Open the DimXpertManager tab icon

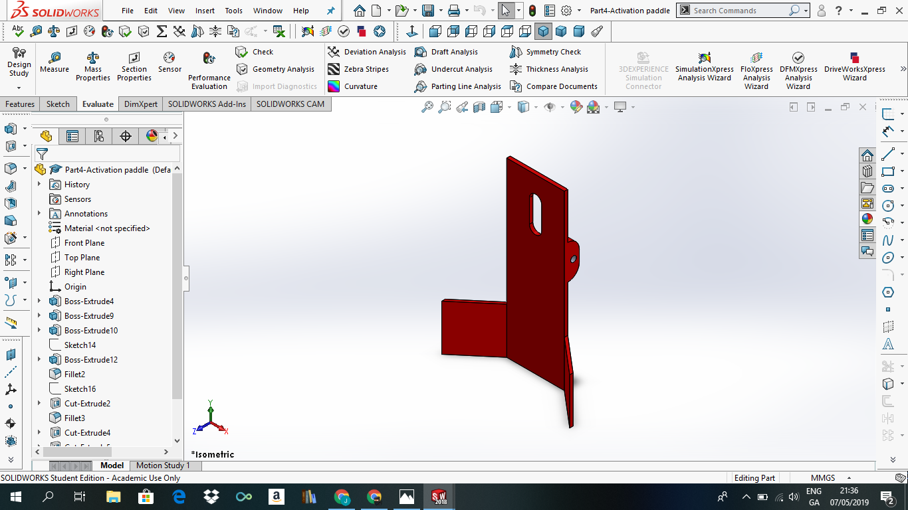[126, 136]
